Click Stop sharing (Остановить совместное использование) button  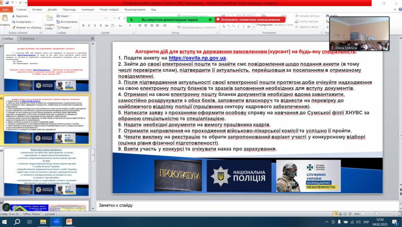click(x=250, y=20)
